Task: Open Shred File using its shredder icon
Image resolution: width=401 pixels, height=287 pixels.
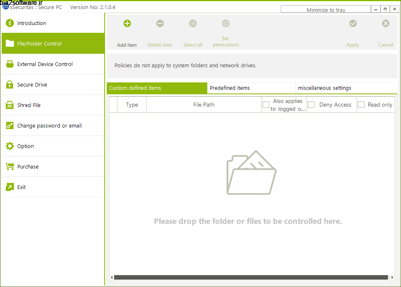Action: coord(9,105)
